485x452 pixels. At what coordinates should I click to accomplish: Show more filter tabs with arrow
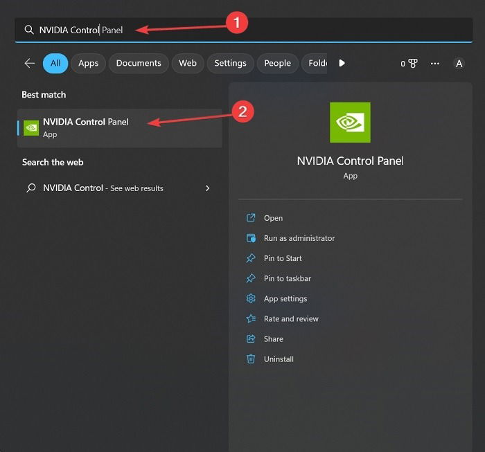[342, 64]
